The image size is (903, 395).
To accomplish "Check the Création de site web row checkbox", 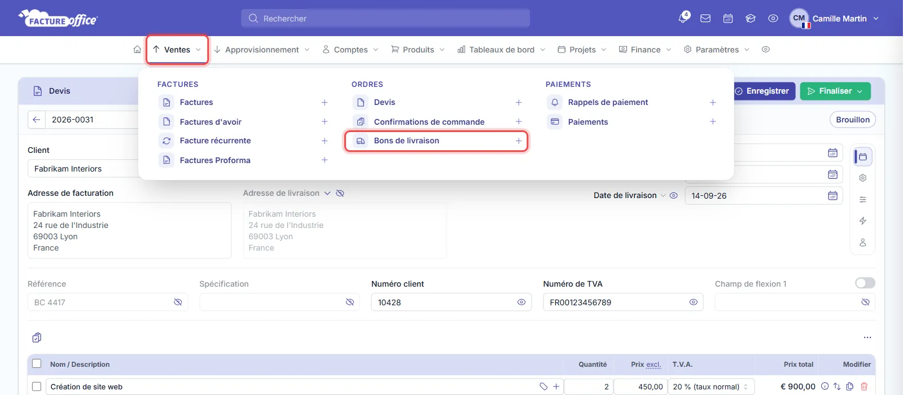I will pos(37,387).
